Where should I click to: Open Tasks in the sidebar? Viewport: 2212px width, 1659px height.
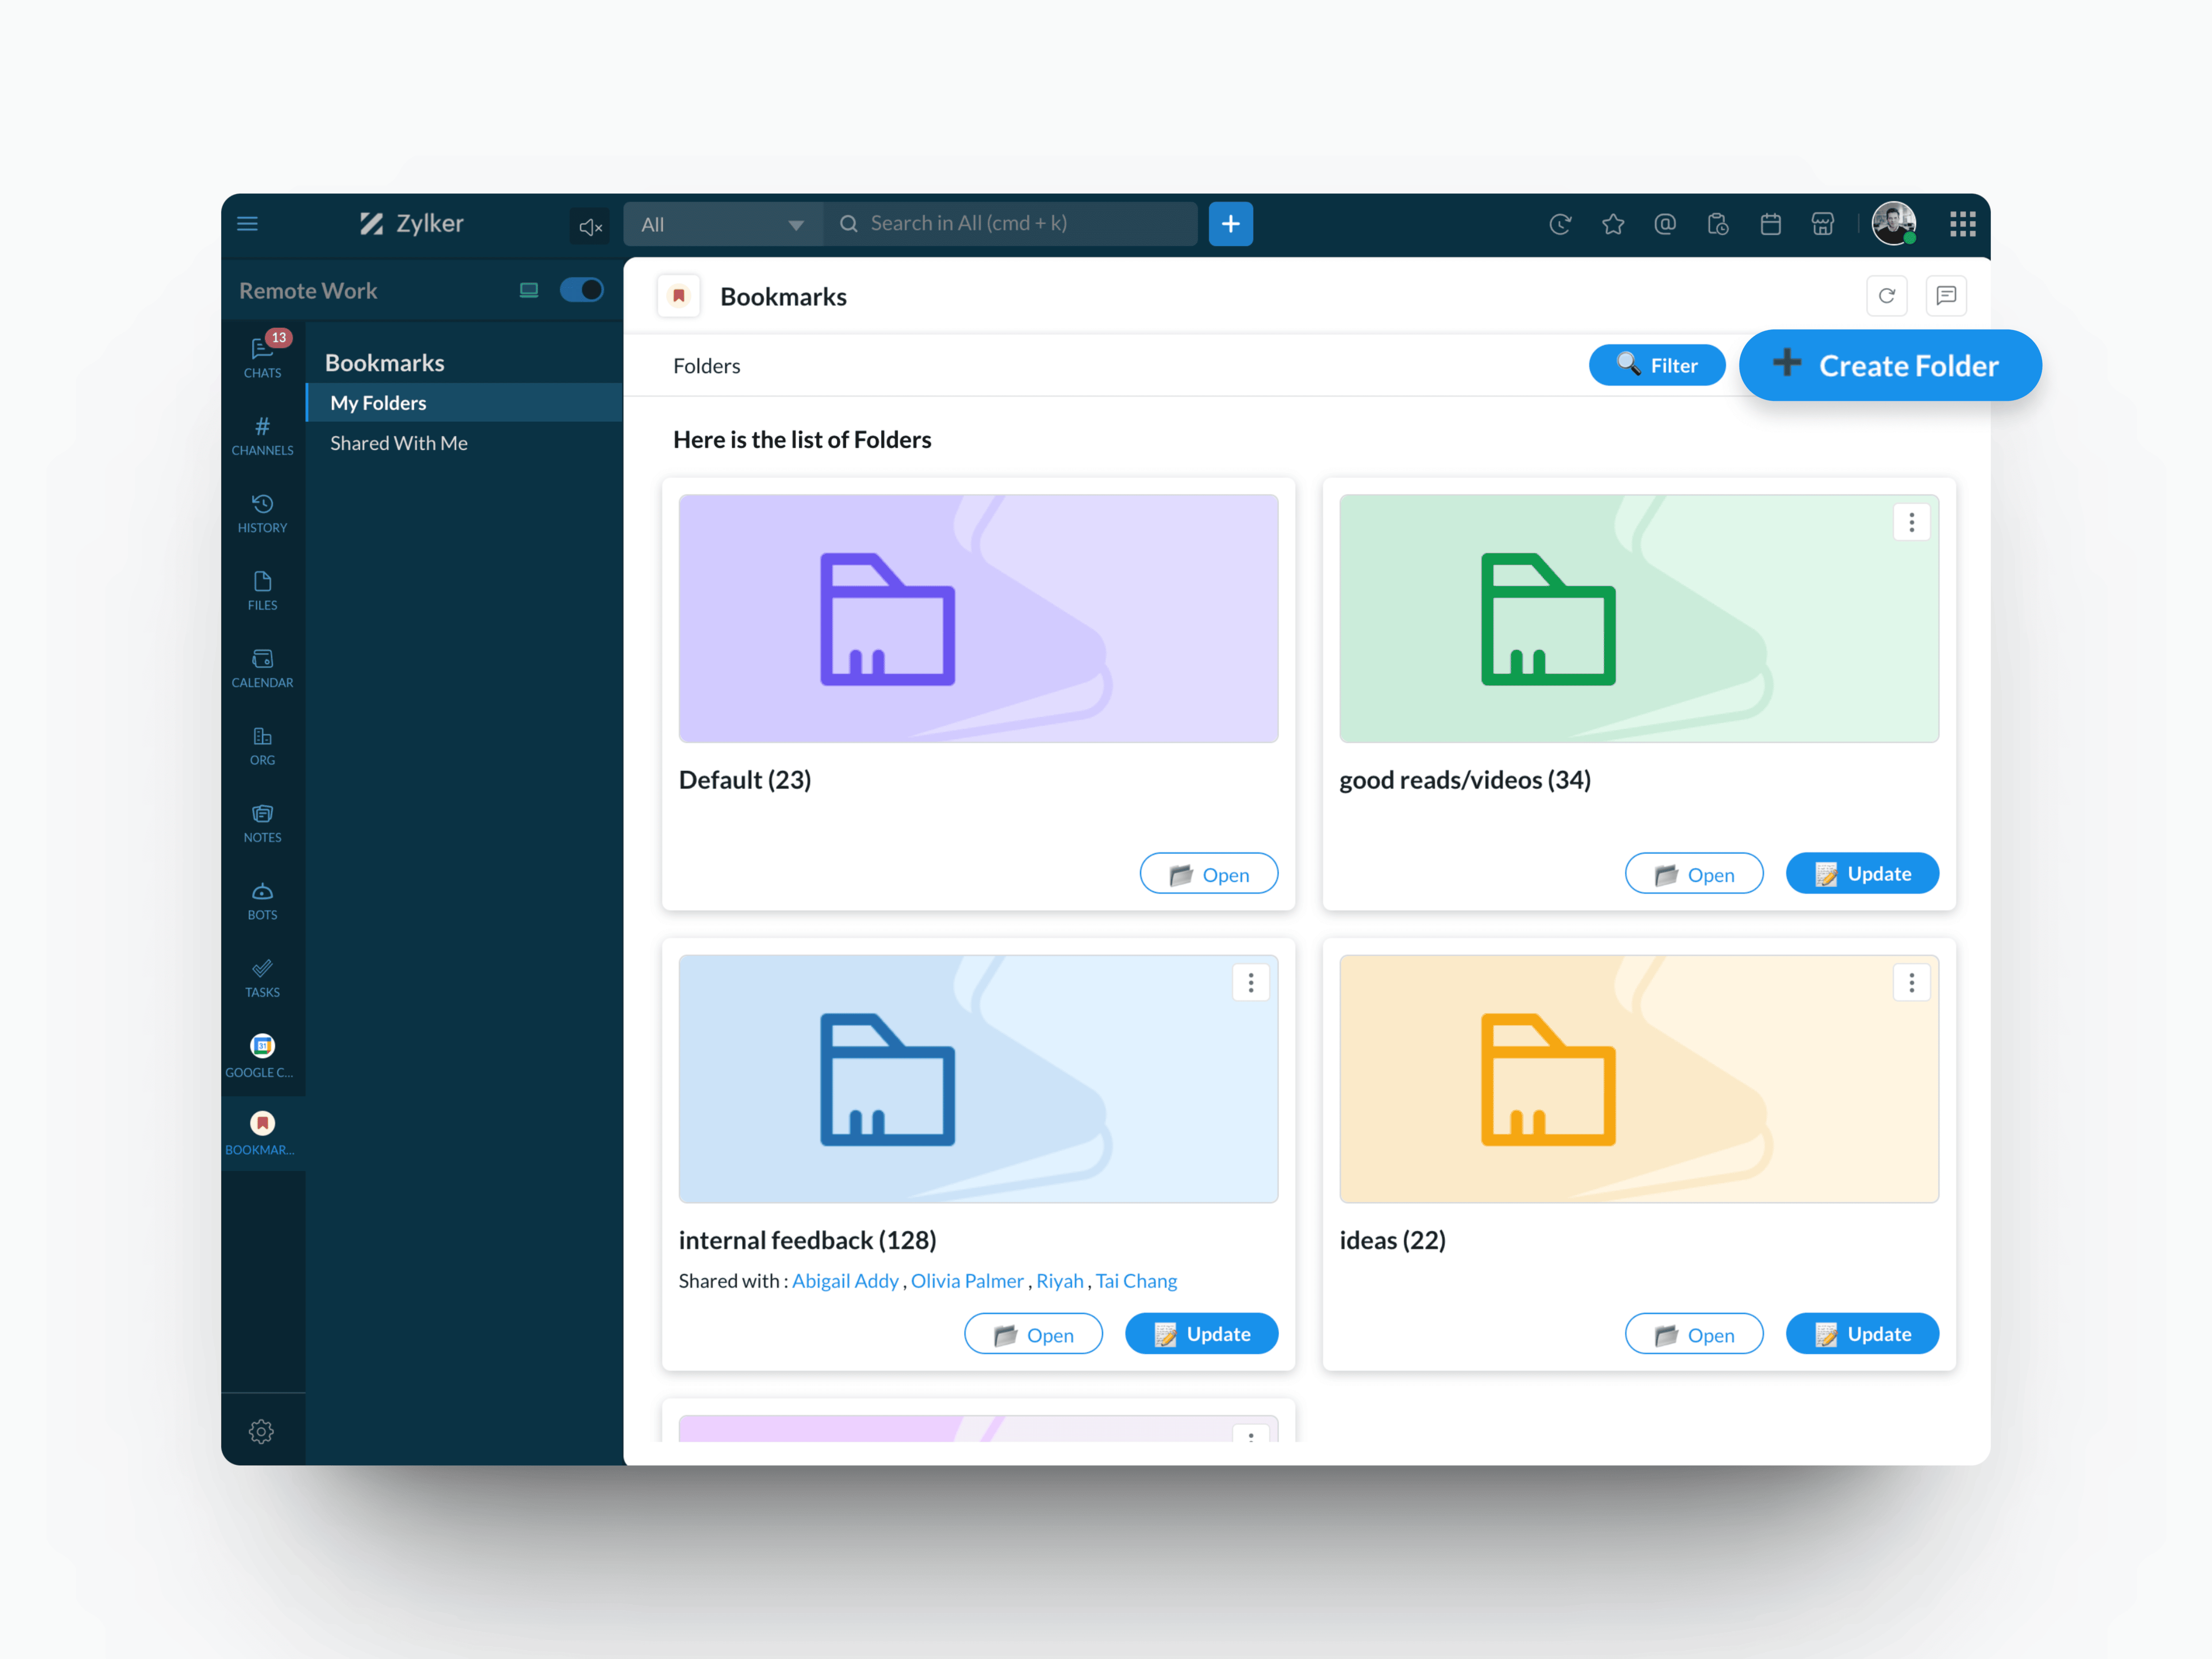pos(262,979)
